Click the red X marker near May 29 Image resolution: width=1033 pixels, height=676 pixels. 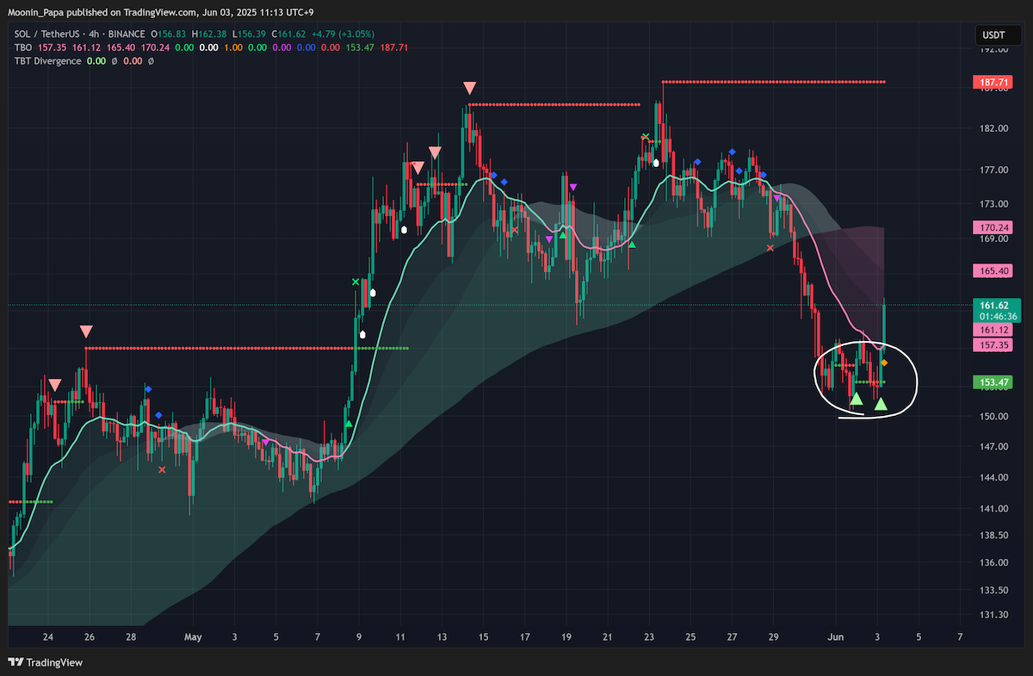[x=770, y=247]
